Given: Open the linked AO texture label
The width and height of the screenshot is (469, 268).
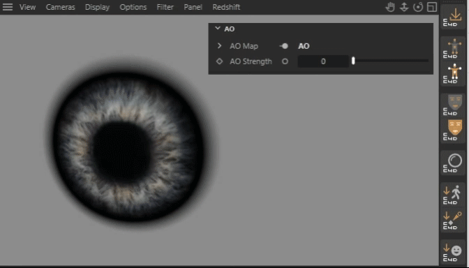Looking at the screenshot, I should pos(304,46).
